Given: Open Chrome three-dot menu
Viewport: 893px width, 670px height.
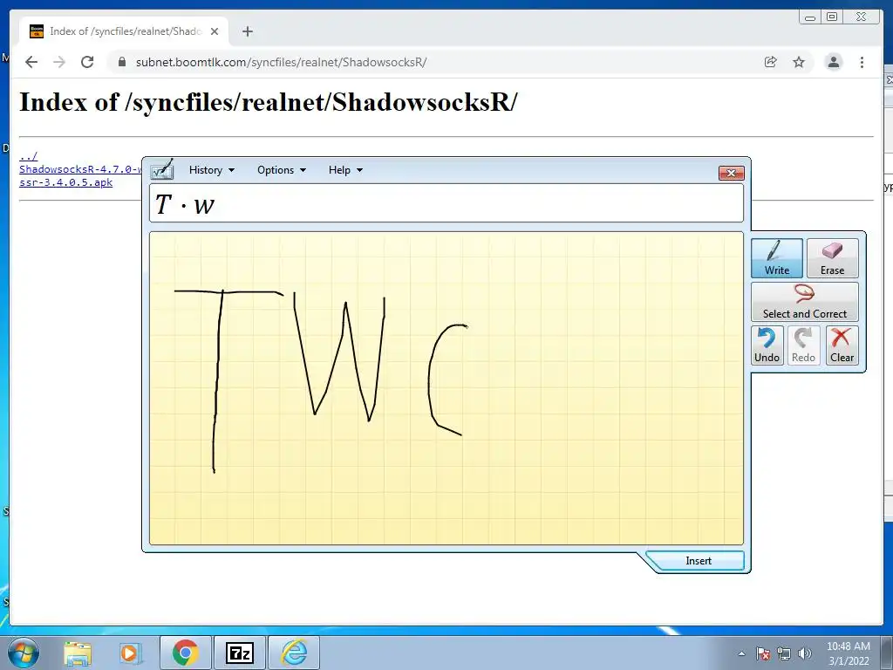Looking at the screenshot, I should tap(862, 62).
